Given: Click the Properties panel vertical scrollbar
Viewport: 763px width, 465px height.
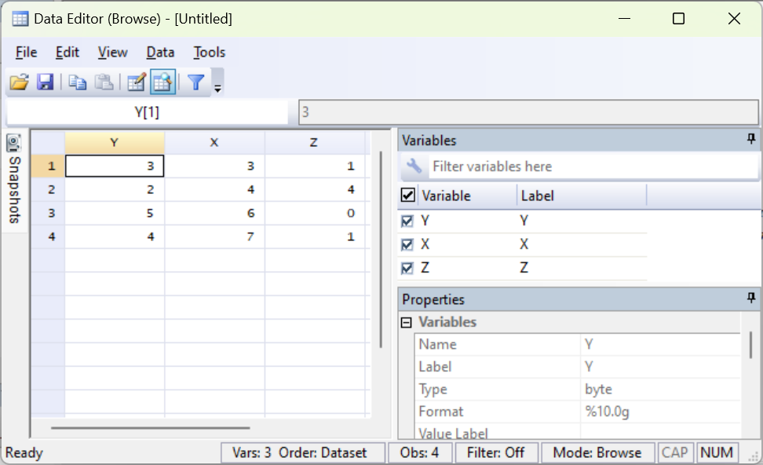Looking at the screenshot, I should coord(751,344).
